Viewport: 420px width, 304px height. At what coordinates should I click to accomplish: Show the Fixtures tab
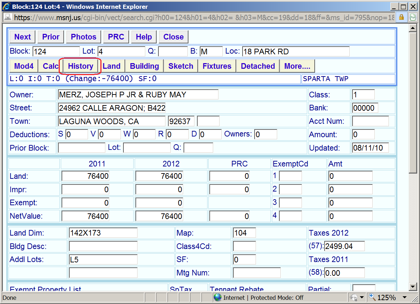click(x=217, y=66)
